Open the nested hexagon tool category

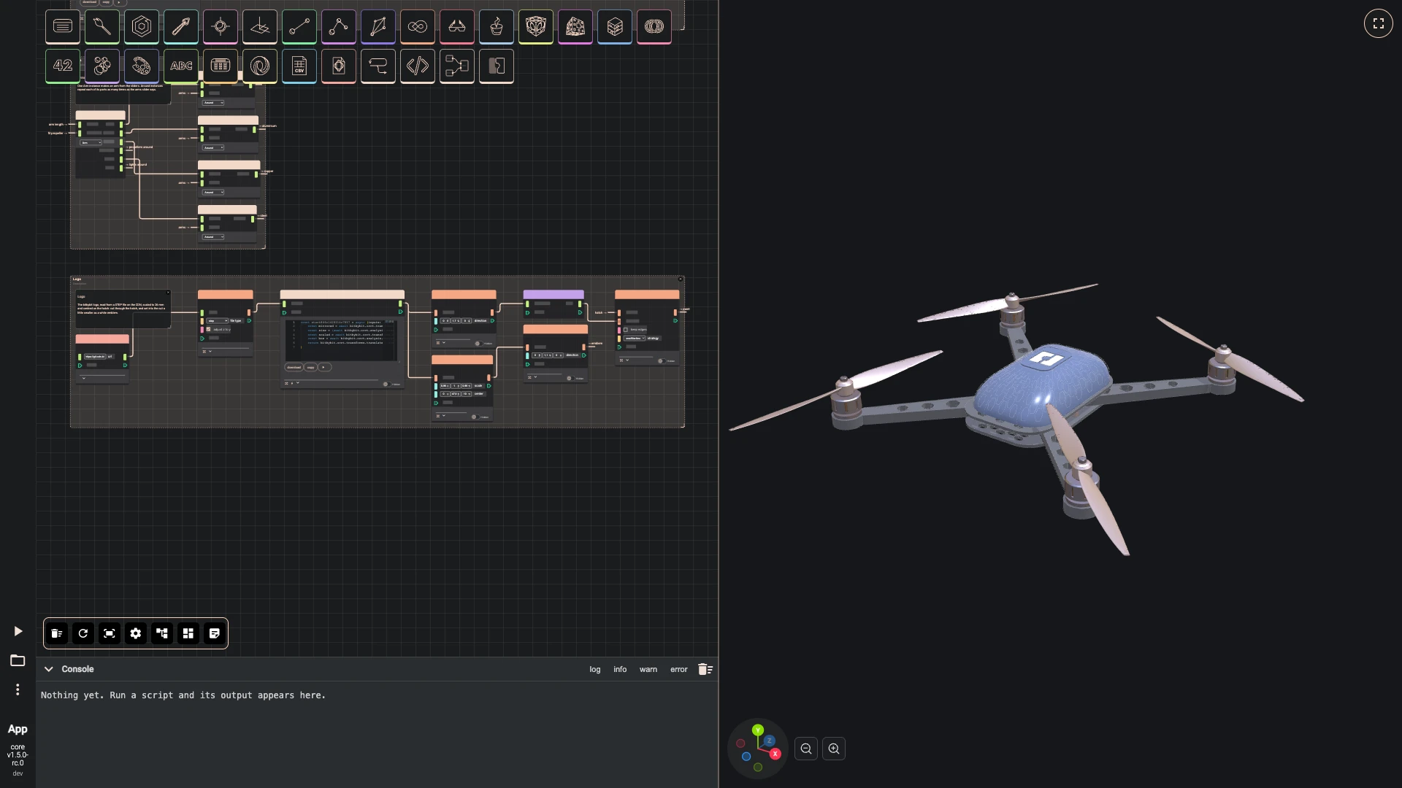pyautogui.click(x=142, y=26)
